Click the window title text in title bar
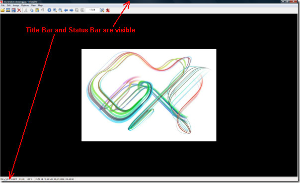Screen dimensions: 300x183 (x=20, y=1)
